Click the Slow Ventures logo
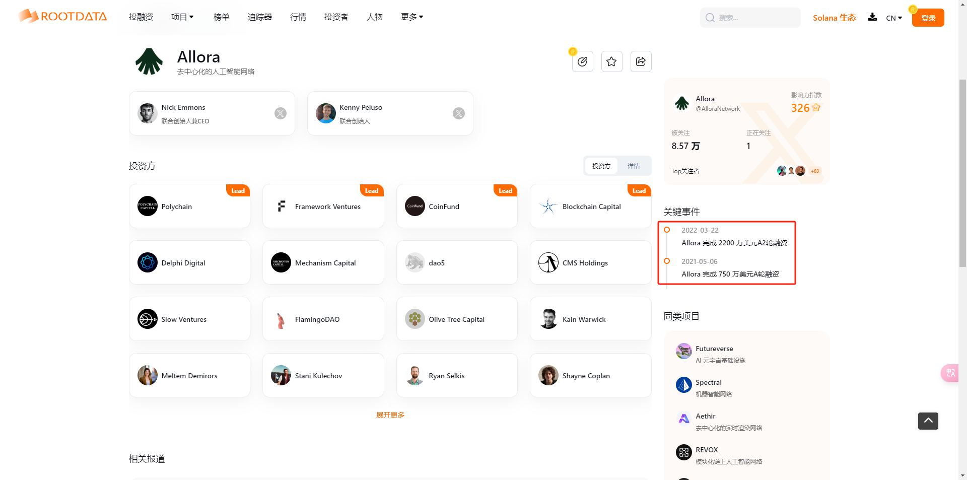The image size is (967, 480). coord(148,319)
